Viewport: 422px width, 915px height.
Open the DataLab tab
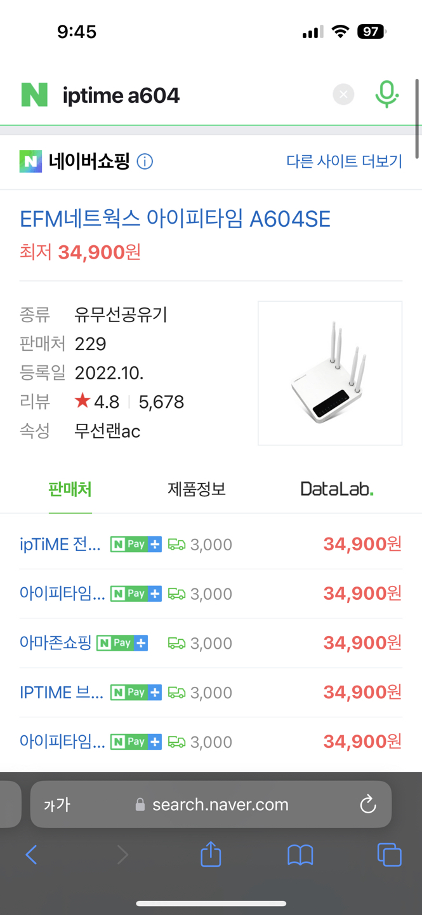tap(337, 489)
